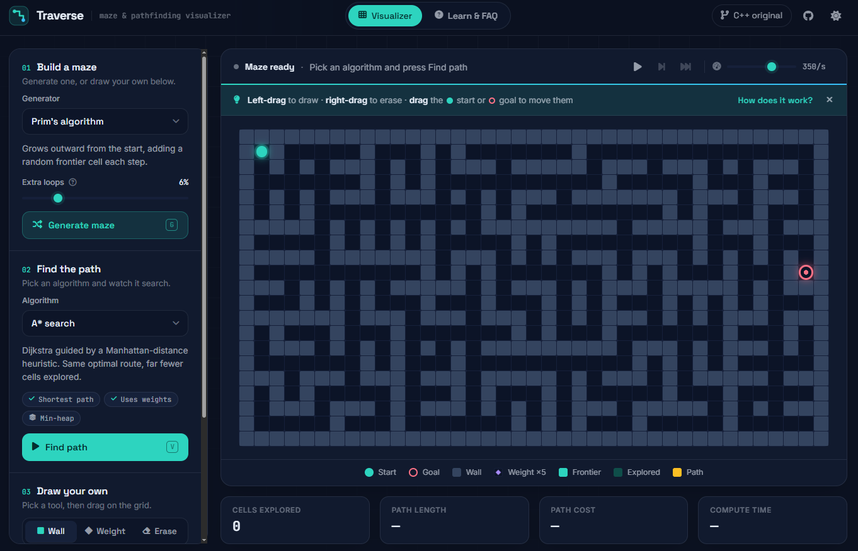Click the Compute Time stat card

pyautogui.click(x=772, y=520)
